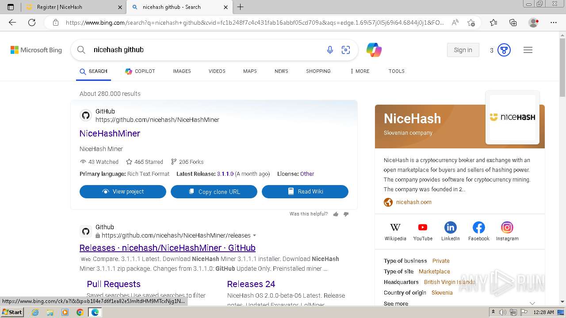Open the Windows Start menu
This screenshot has height=318, width=566.
tap(12, 312)
